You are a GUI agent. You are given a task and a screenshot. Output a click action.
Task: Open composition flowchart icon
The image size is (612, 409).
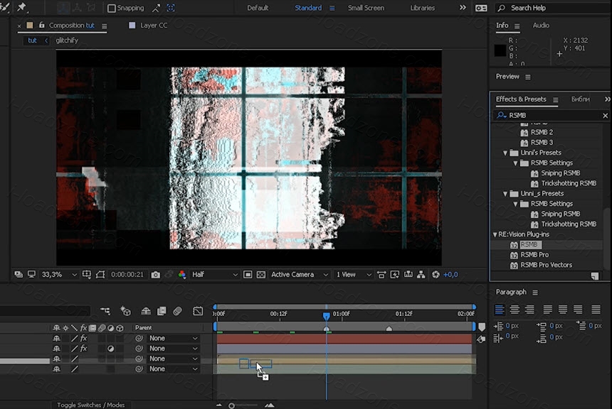pos(421,275)
